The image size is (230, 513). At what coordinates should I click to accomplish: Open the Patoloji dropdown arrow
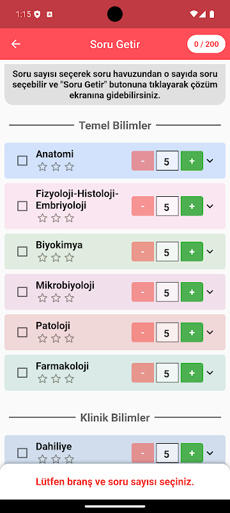(x=210, y=332)
